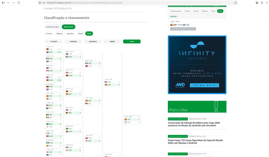Switch to Fase de Grupos under Classificação
This screenshot has width=269, height=157.
pyautogui.click(x=53, y=27)
